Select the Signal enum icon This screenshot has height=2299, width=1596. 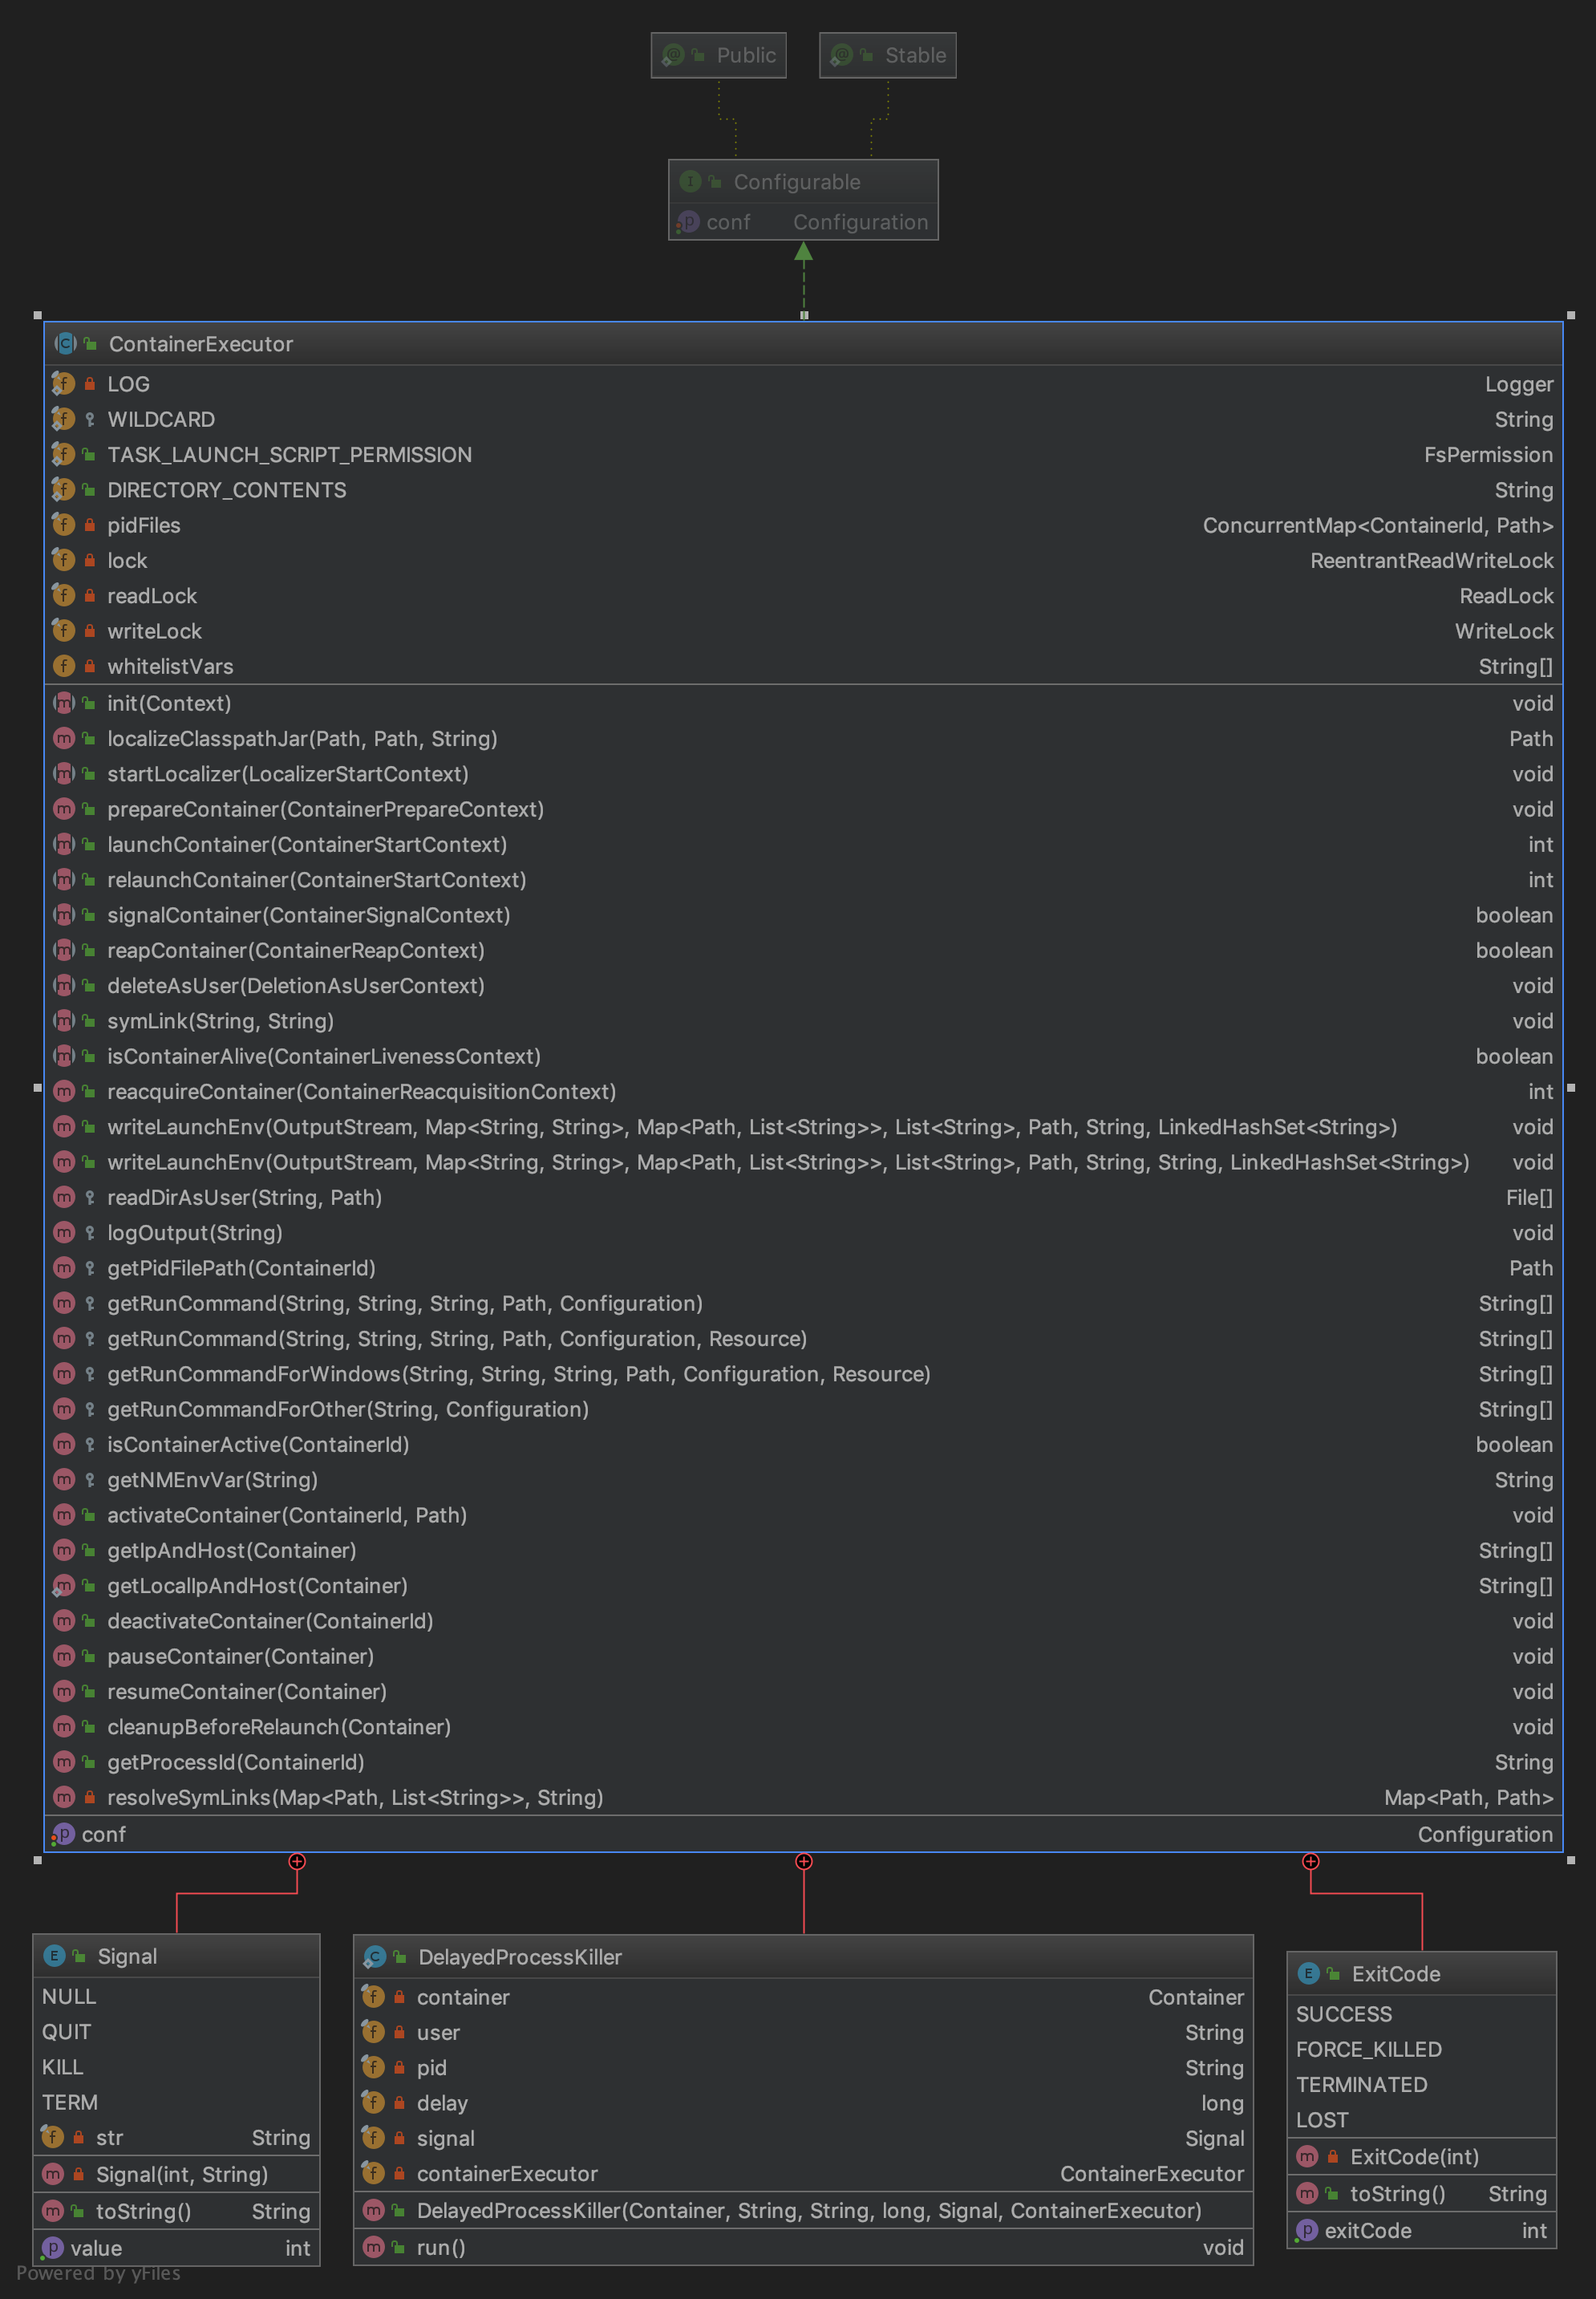coord(55,1956)
